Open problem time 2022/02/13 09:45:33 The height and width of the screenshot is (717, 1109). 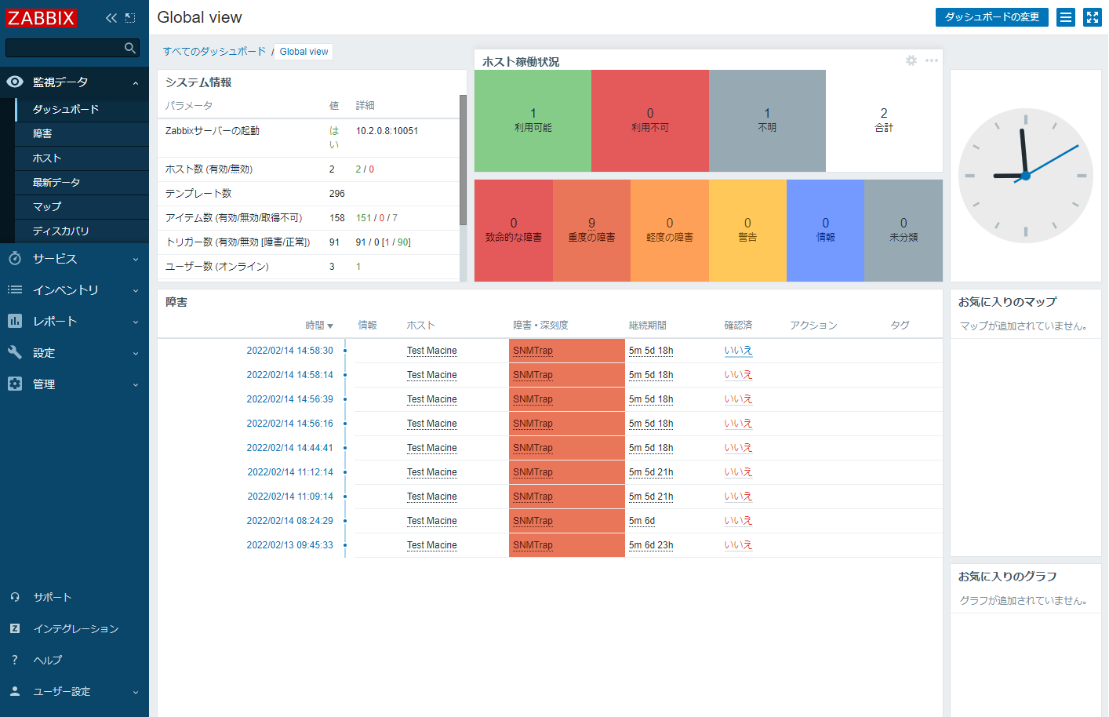pyautogui.click(x=289, y=545)
